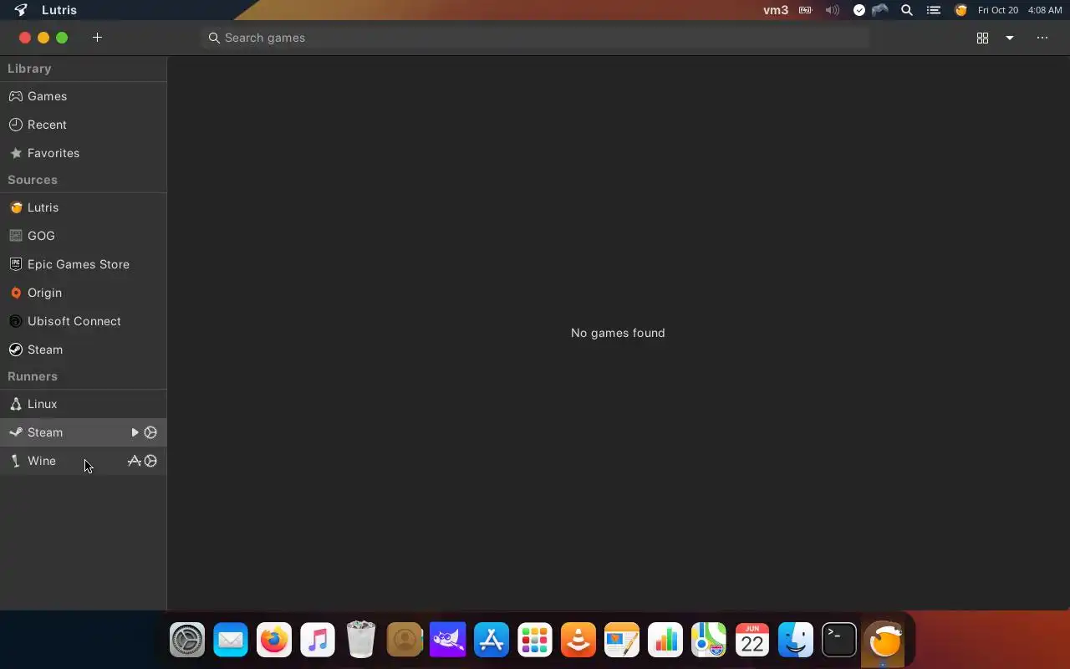The height and width of the screenshot is (669, 1070).
Task: Maximize Lutris with the green button
Action: 62,38
